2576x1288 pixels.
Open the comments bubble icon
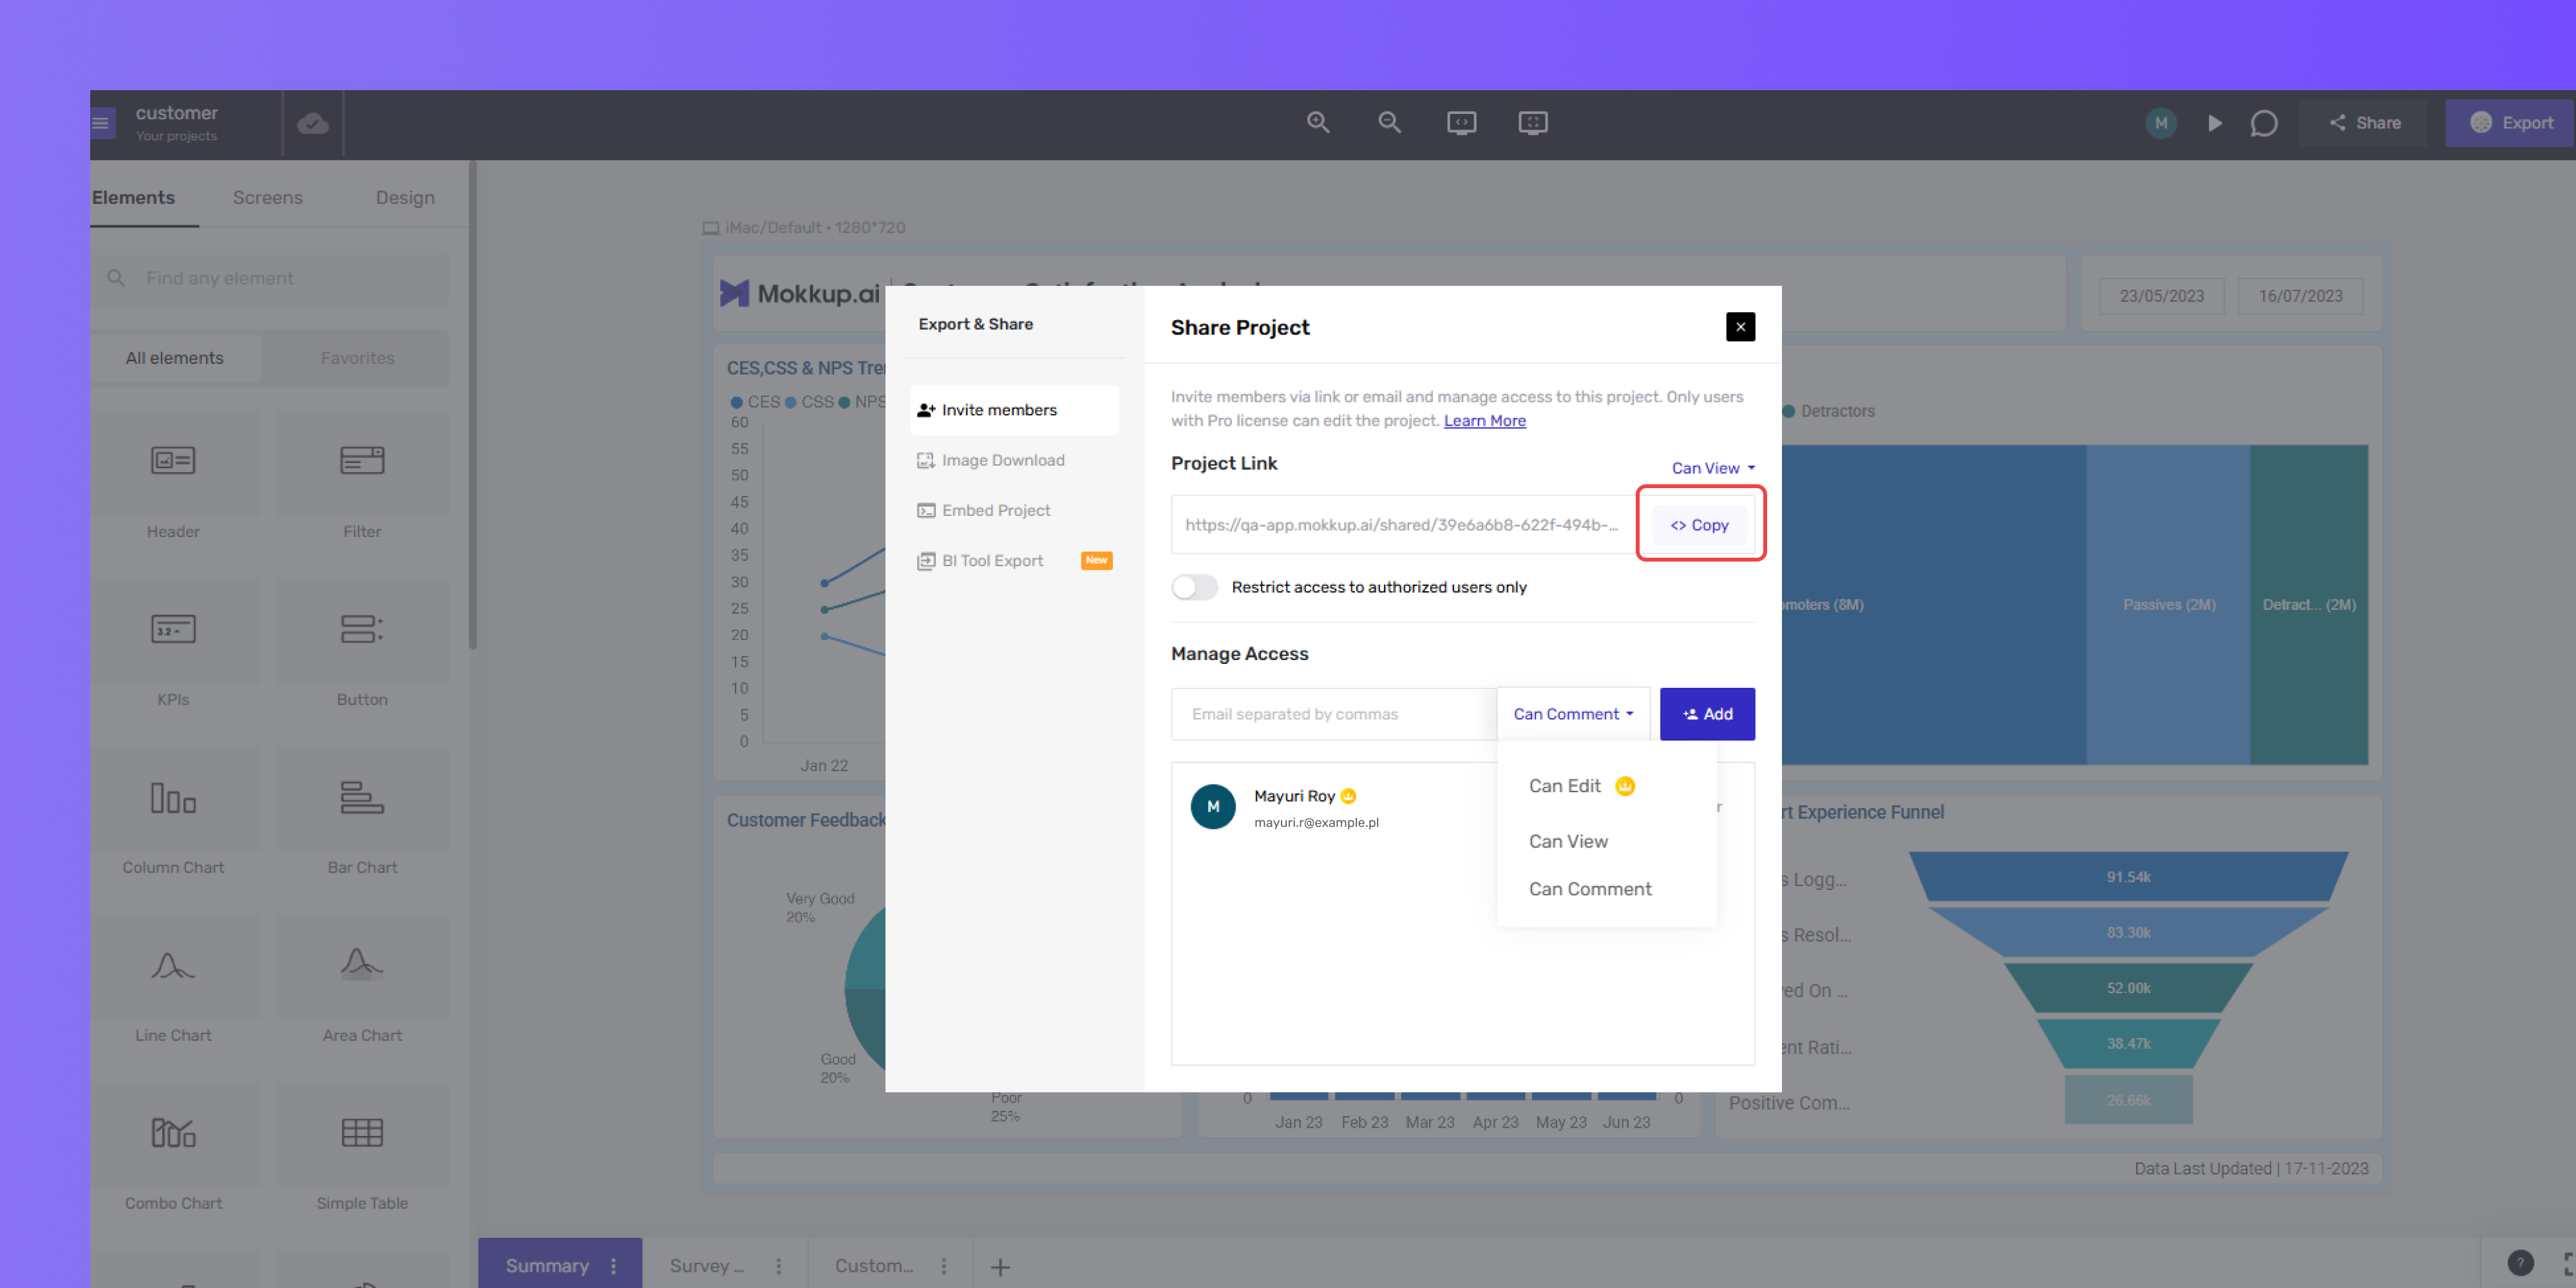point(2264,123)
